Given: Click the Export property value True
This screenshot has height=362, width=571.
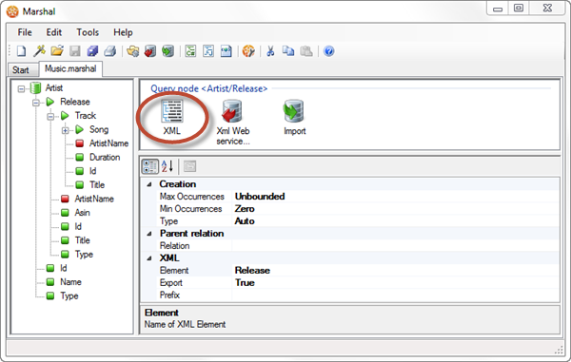Looking at the screenshot, I should click(396, 283).
